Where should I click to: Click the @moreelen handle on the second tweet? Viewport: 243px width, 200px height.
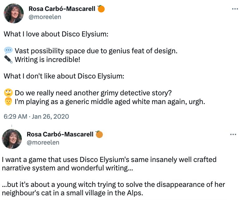tap(43, 142)
